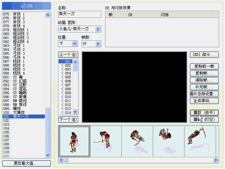The height and width of the screenshot is (169, 225).
Task: Expand the 位置 position dropdown
Action: point(74,44)
